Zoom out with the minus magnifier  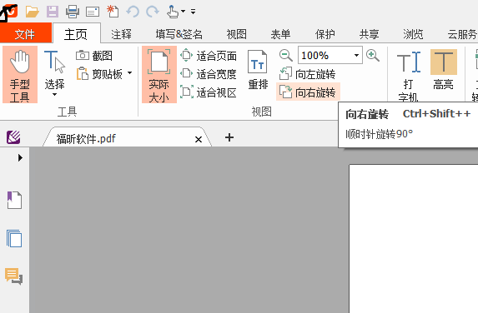point(285,56)
